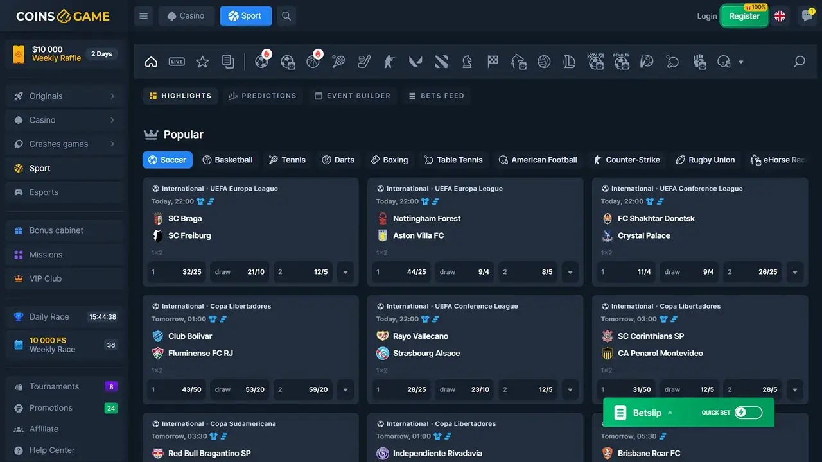Show more sports dropdown arrow
Viewport: 822px width, 462px height.
click(x=741, y=62)
